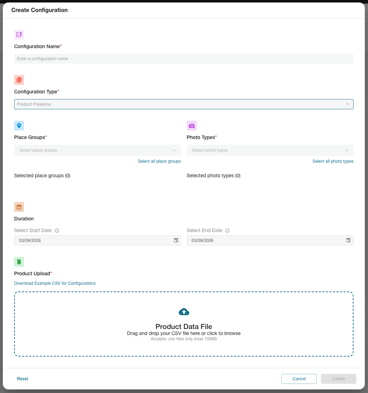Click the place groups chevron arrow
The height and width of the screenshot is (393, 368).
pyautogui.click(x=174, y=150)
